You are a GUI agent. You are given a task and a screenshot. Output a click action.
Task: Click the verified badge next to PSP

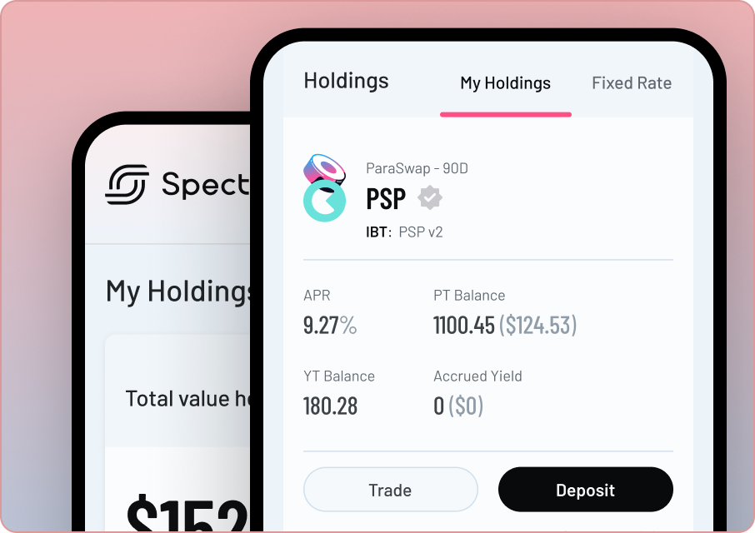tap(430, 198)
